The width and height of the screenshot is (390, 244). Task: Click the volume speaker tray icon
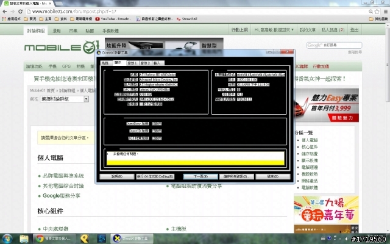(347, 239)
